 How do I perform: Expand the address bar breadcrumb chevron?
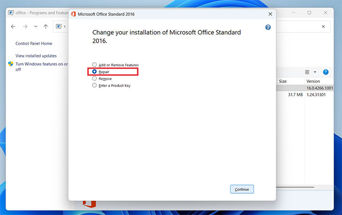click(x=65, y=26)
